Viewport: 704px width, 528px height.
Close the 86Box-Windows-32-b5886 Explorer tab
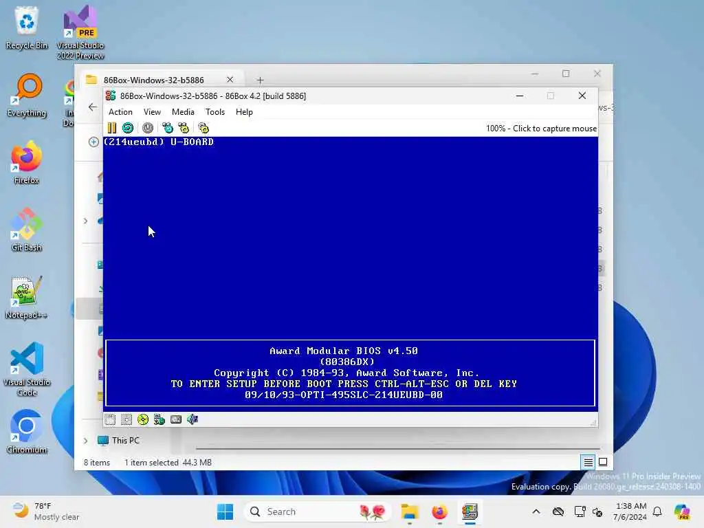[x=230, y=80]
